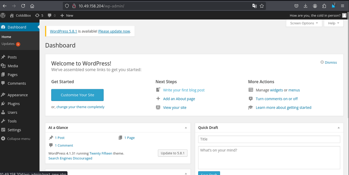Image resolution: width=349 pixels, height=175 pixels.
Task: Click the WordPress logo in admin bar
Action: [x=3, y=15]
